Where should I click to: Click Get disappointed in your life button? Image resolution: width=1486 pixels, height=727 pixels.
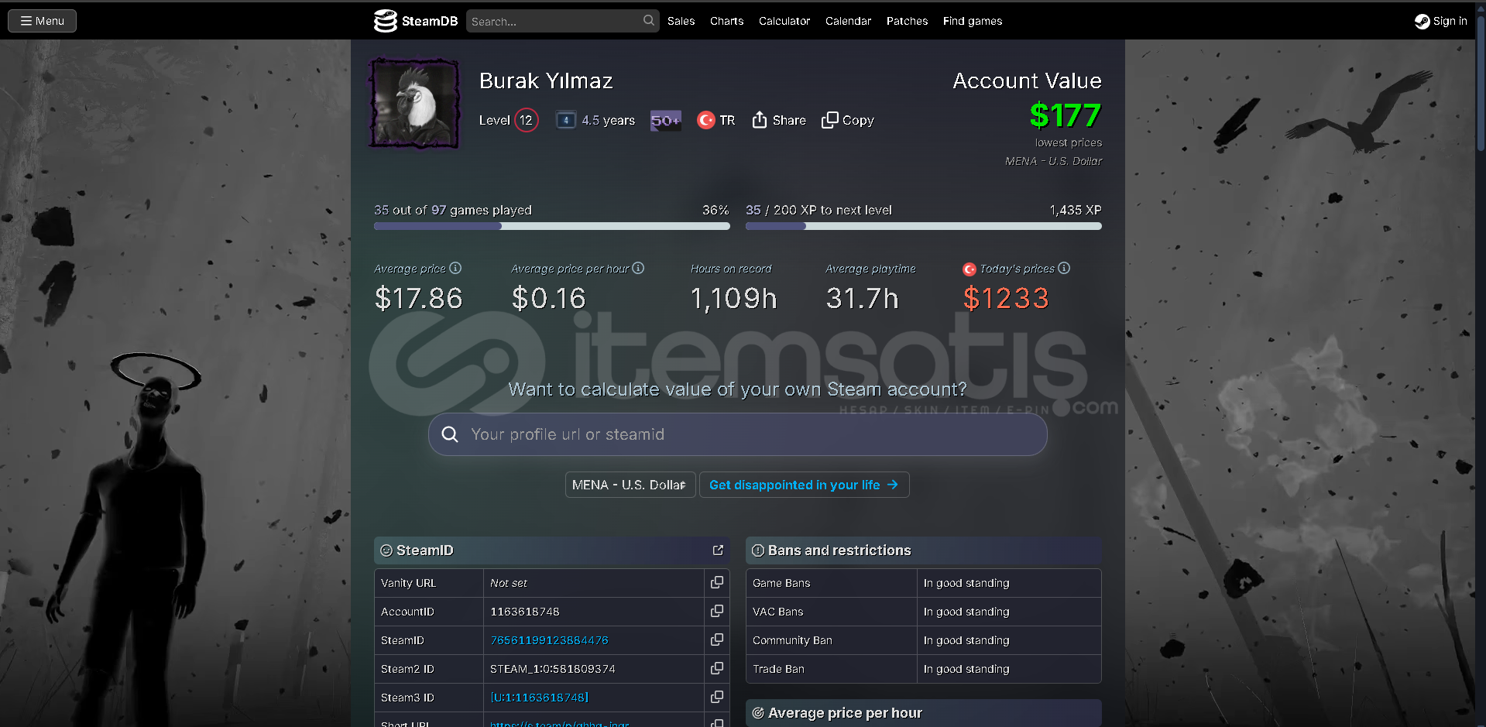[804, 485]
